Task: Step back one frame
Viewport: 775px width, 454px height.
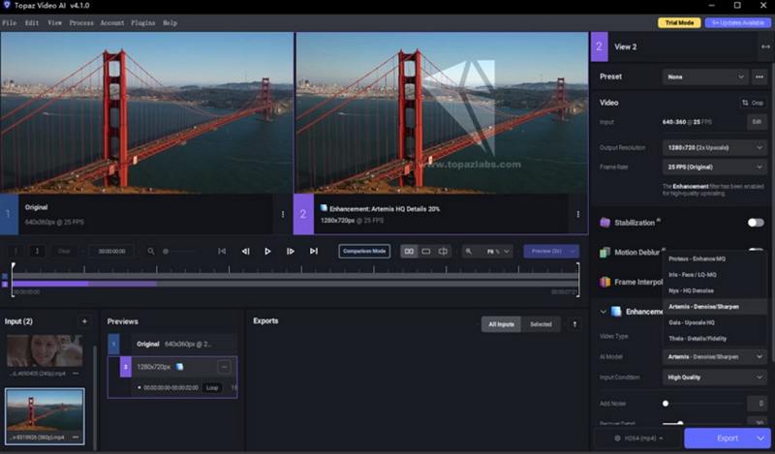Action: 245,251
